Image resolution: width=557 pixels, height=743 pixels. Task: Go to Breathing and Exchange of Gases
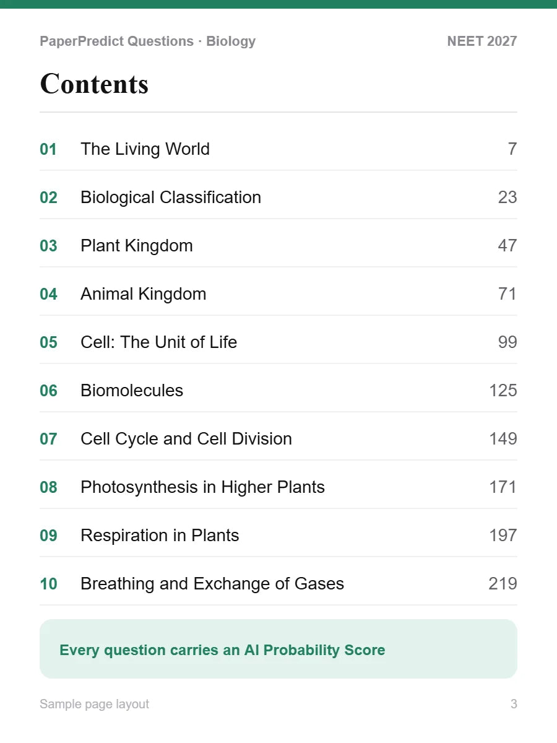(x=278, y=584)
